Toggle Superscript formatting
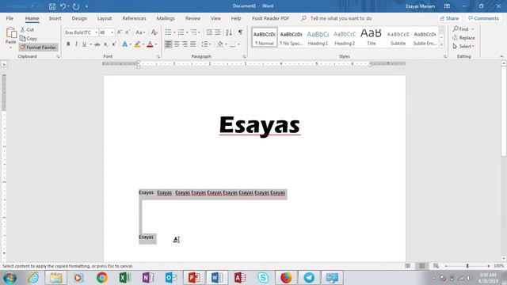The width and height of the screenshot is (507, 285). click(114, 44)
